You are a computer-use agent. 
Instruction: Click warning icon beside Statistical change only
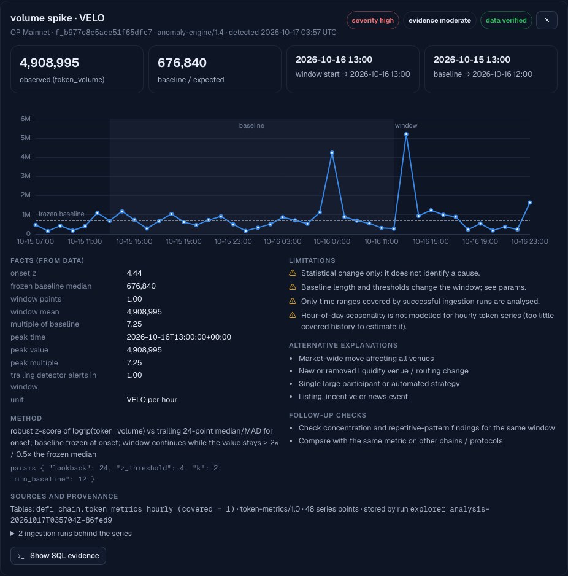pos(293,273)
